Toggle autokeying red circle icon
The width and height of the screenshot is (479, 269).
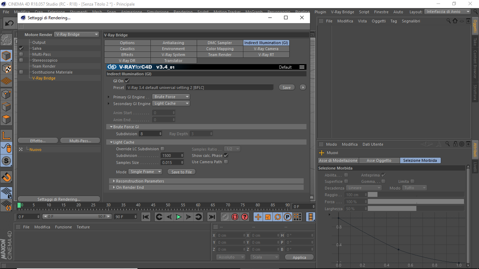pos(235,217)
